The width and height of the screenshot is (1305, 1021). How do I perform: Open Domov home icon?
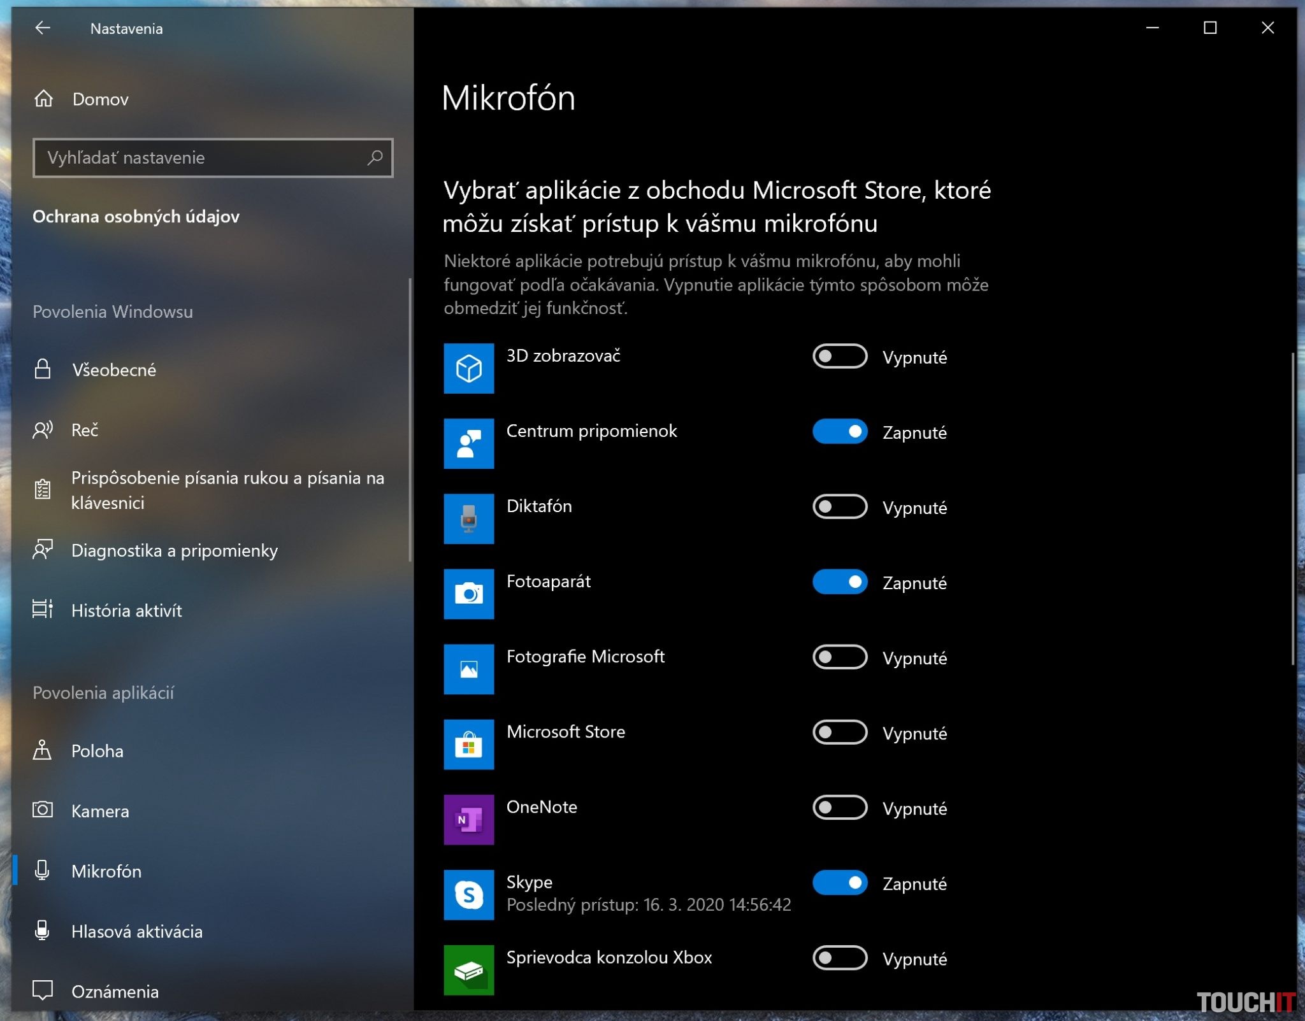[x=43, y=99]
